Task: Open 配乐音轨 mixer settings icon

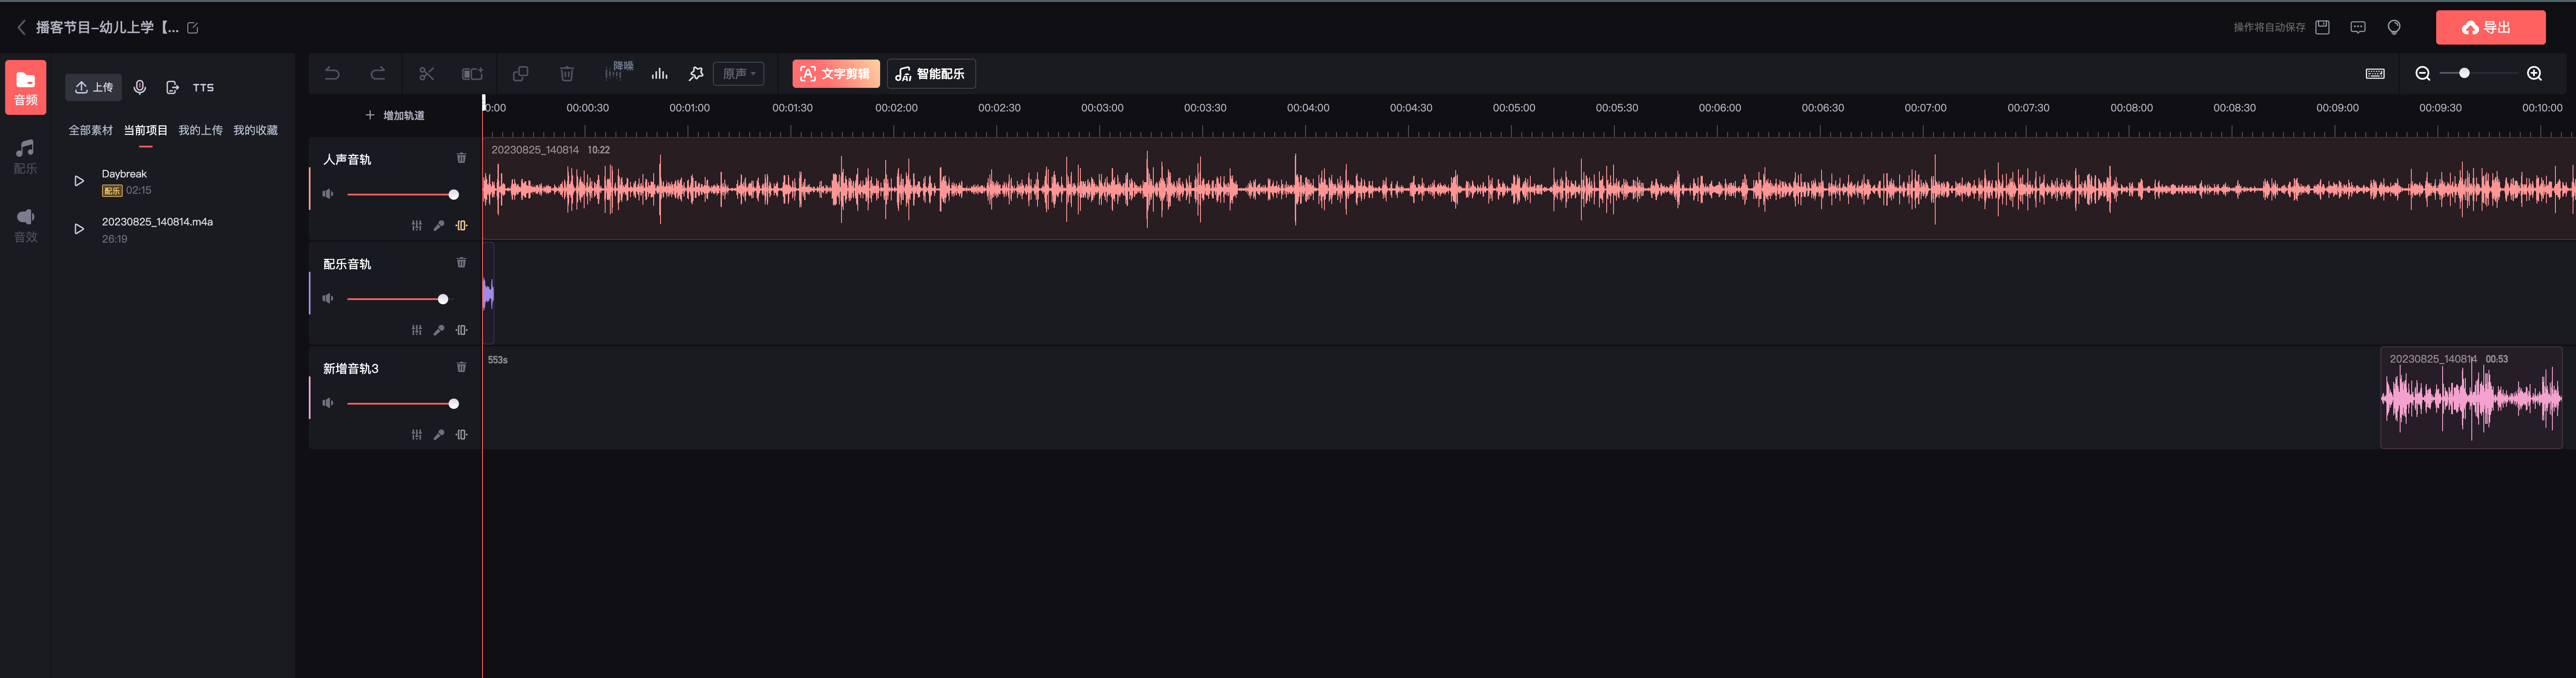Action: (417, 330)
